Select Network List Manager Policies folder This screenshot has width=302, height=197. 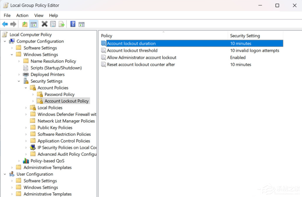click(x=66, y=121)
